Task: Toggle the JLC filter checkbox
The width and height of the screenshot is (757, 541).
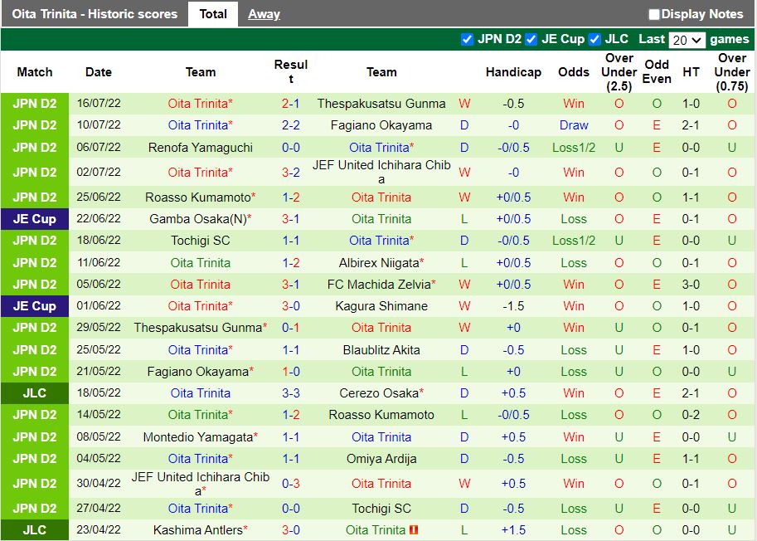Action: (x=594, y=39)
